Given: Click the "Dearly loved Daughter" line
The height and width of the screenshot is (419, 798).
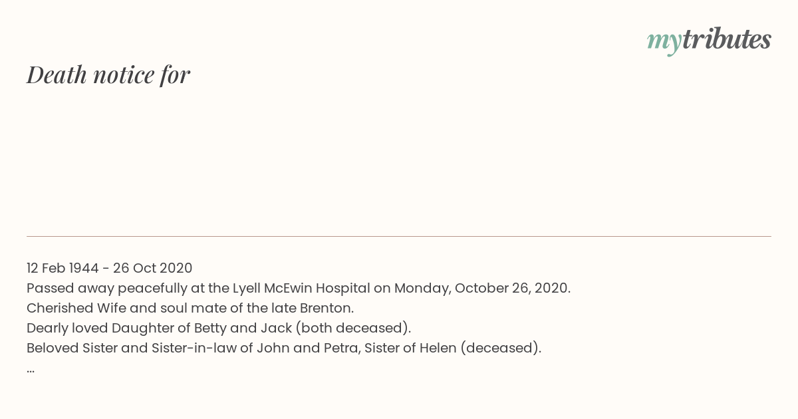Looking at the screenshot, I should [219, 328].
